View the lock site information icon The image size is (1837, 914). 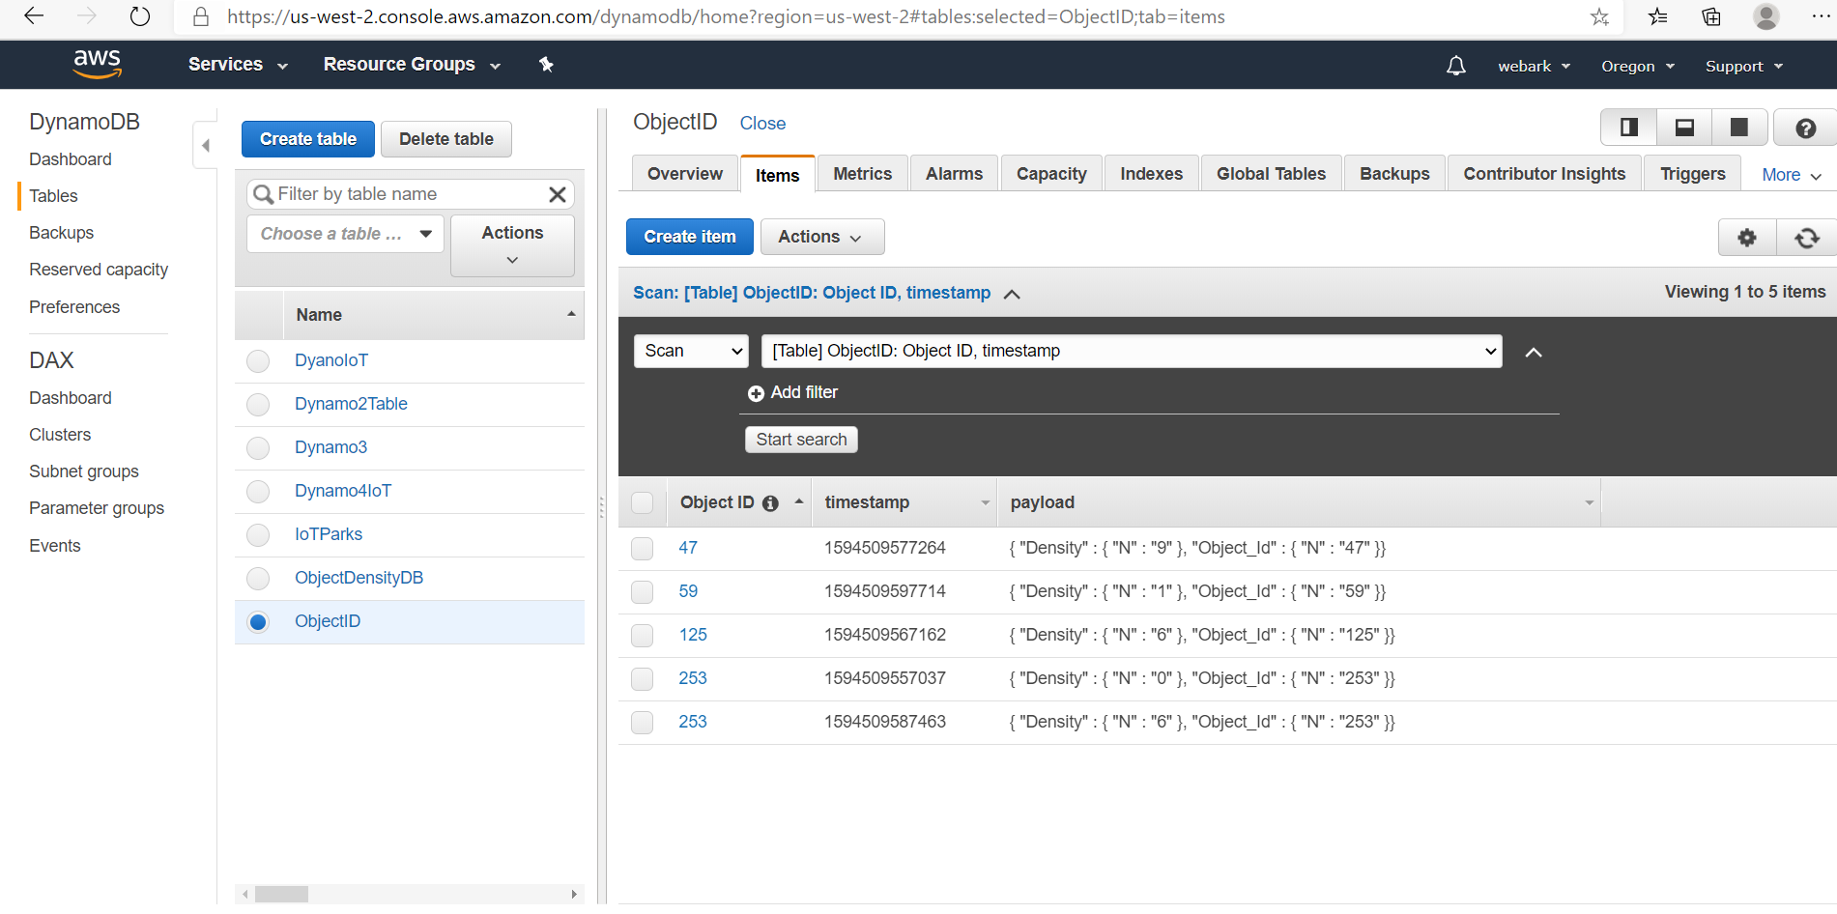[201, 16]
